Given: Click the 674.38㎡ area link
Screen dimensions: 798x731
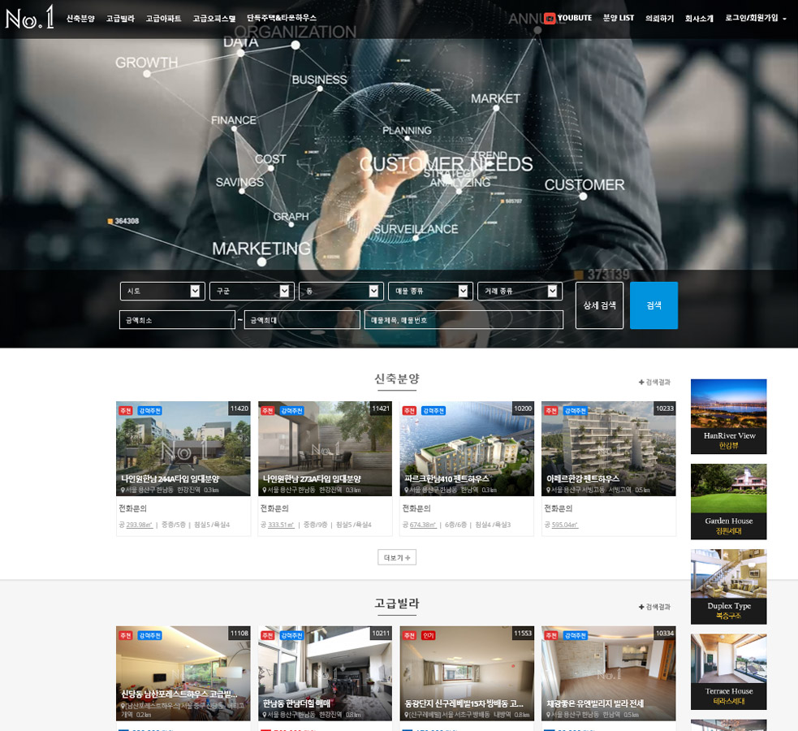Looking at the screenshot, I should pos(424,525).
